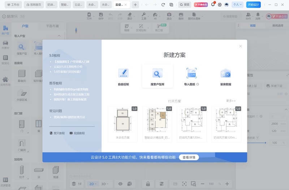The height and width of the screenshot is (190, 289).
Task: Switch to the 平面布置 tab
Action: point(52,26)
